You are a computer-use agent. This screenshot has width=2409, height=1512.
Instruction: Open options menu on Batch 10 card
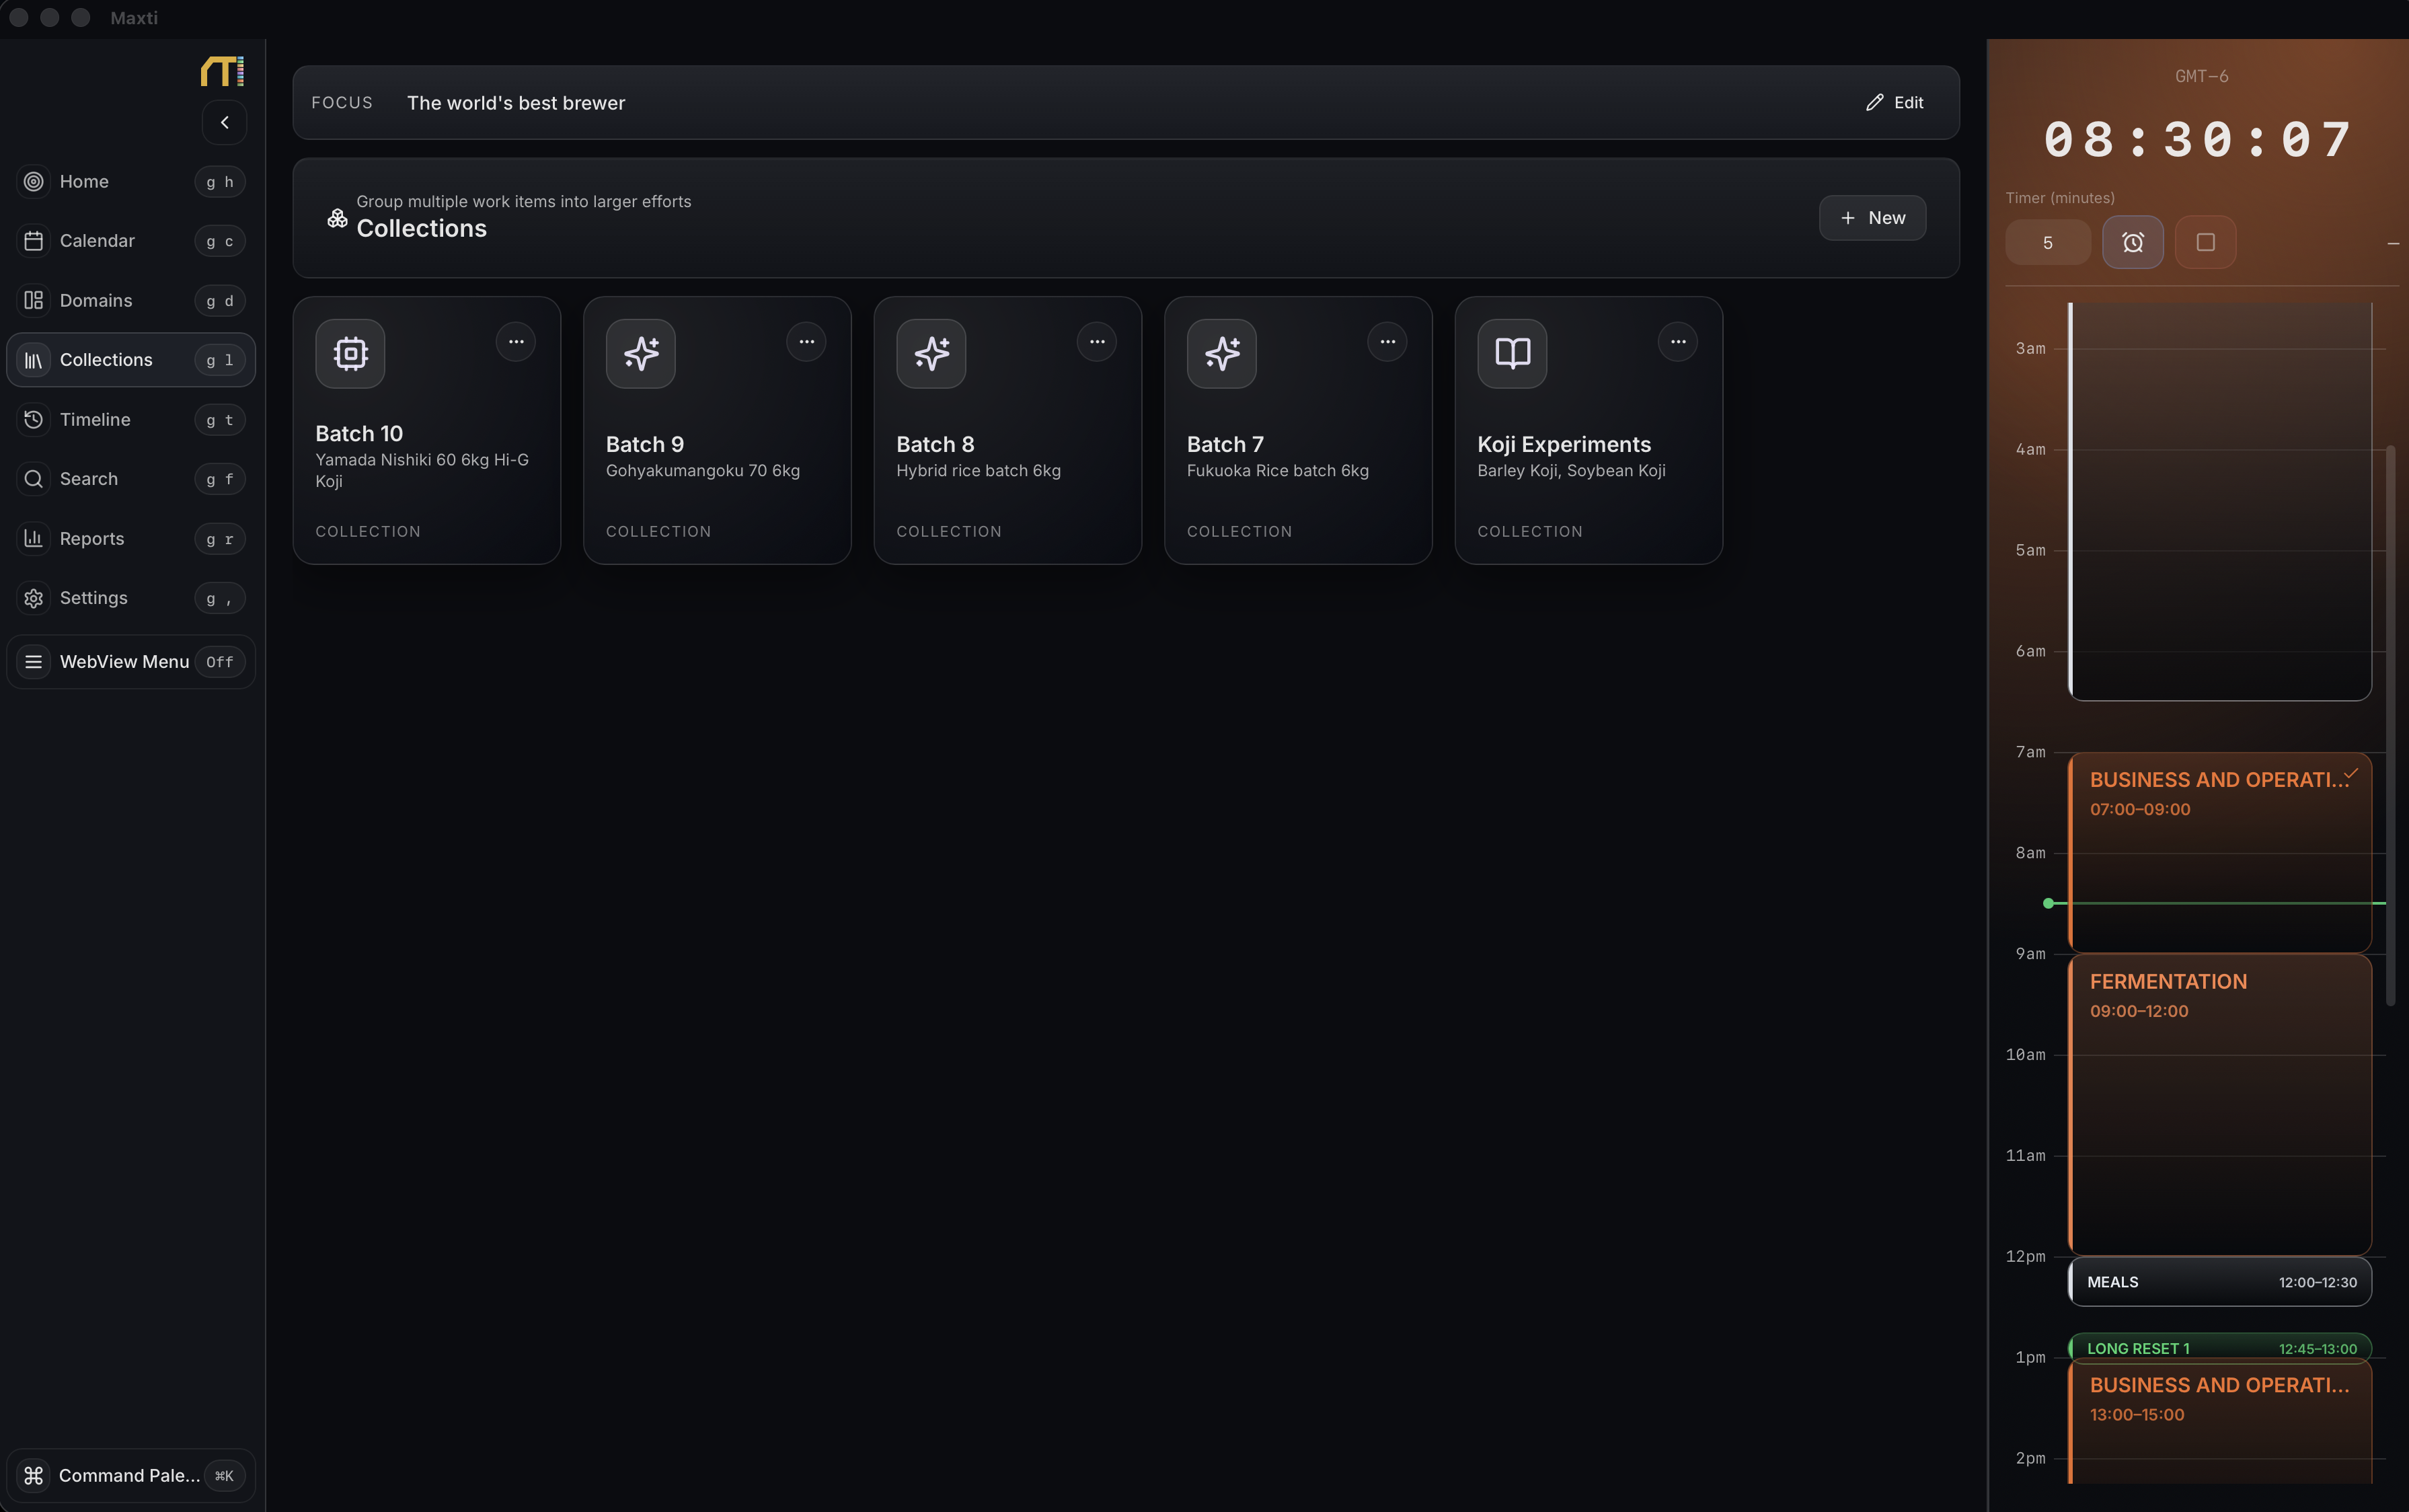click(516, 341)
